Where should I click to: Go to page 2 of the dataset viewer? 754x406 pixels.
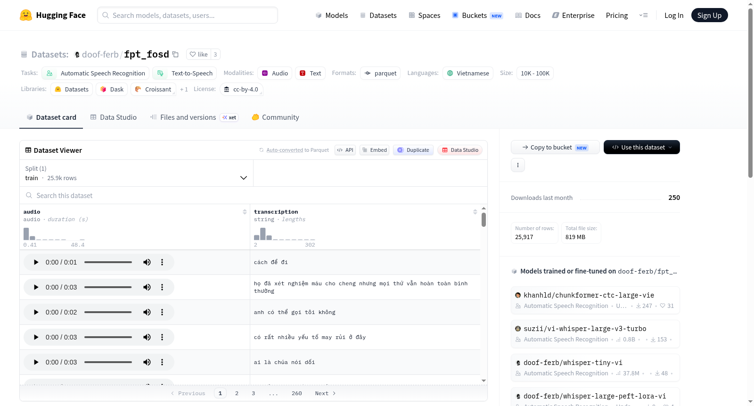237,393
